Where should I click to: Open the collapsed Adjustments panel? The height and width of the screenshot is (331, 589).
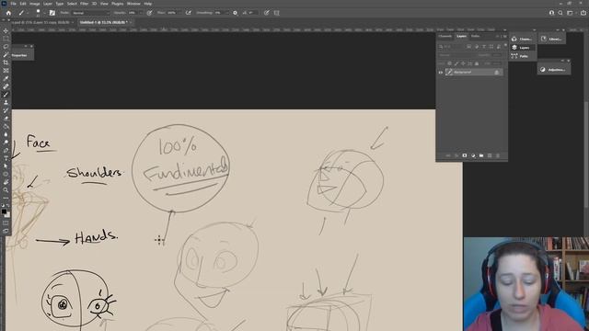[553, 70]
